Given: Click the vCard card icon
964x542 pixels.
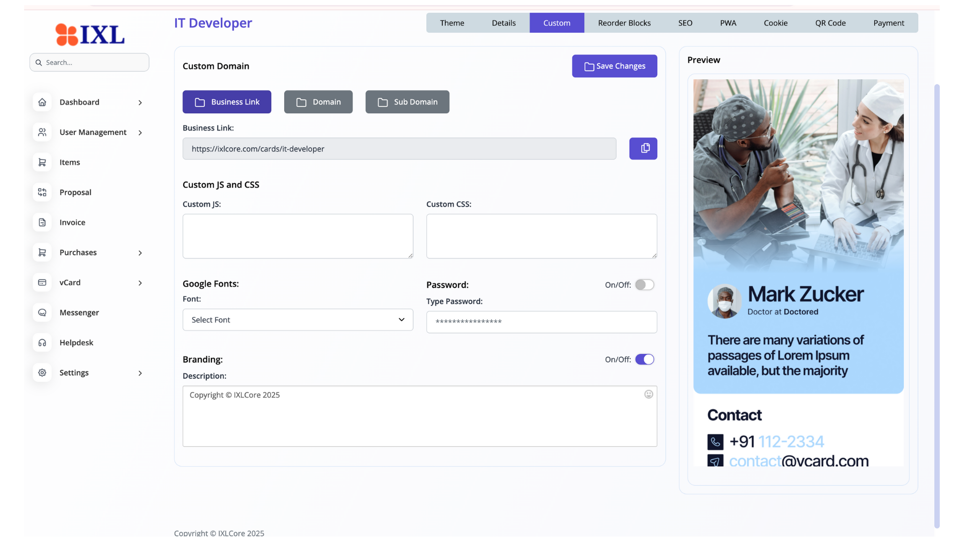Looking at the screenshot, I should 42,283.
